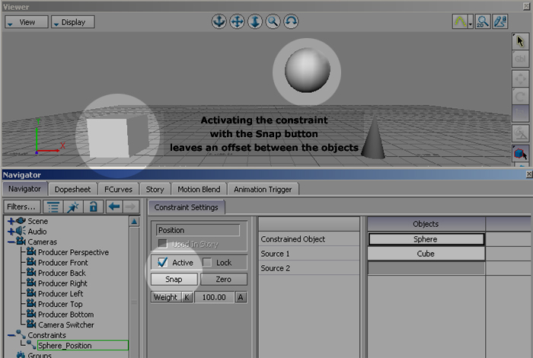Screen dimensions: 533x358
Task: Click the Zoom magnifier viewer control
Action: pyautogui.click(x=273, y=21)
